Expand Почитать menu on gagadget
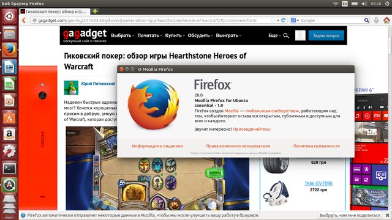The height and width of the screenshot is (220, 392). coord(149,35)
